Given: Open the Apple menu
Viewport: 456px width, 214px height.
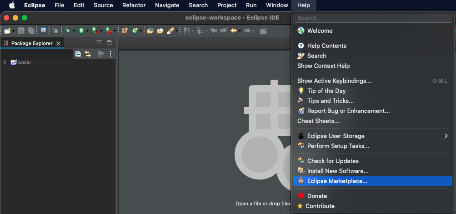Looking at the screenshot, I should (12, 5).
